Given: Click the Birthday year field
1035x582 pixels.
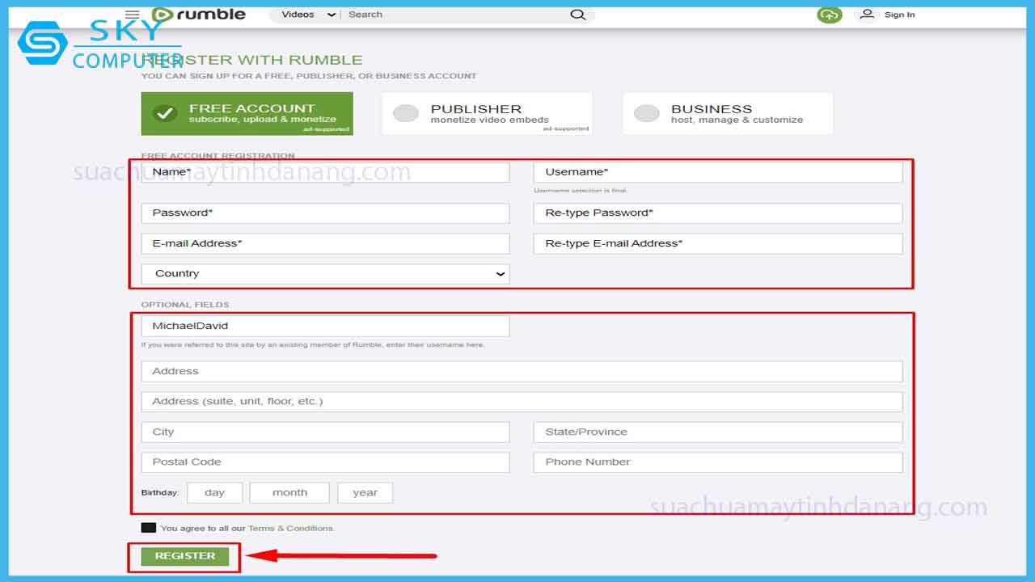Looking at the screenshot, I should click(x=365, y=493).
